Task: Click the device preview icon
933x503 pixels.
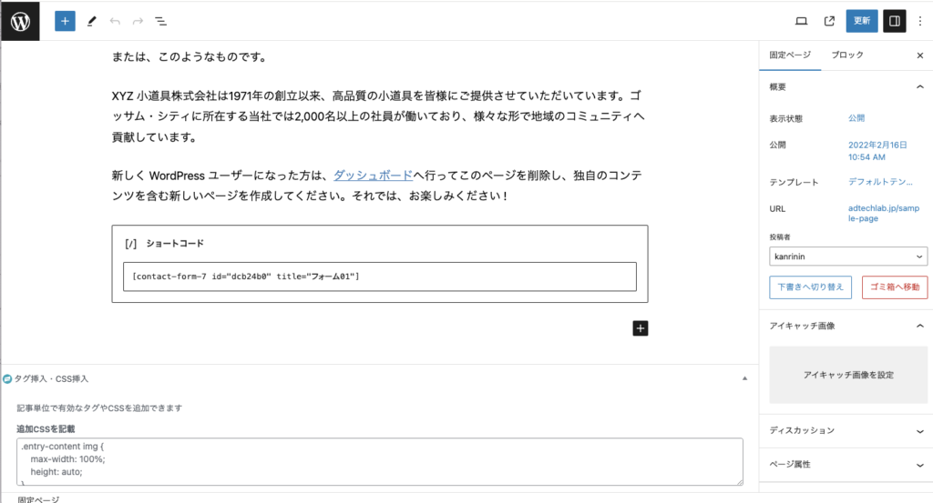Action: 802,20
